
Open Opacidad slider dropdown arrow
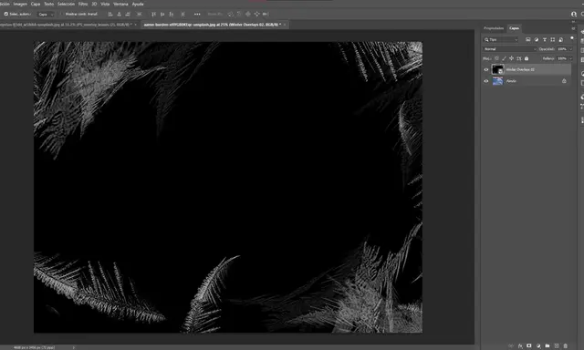(570, 49)
